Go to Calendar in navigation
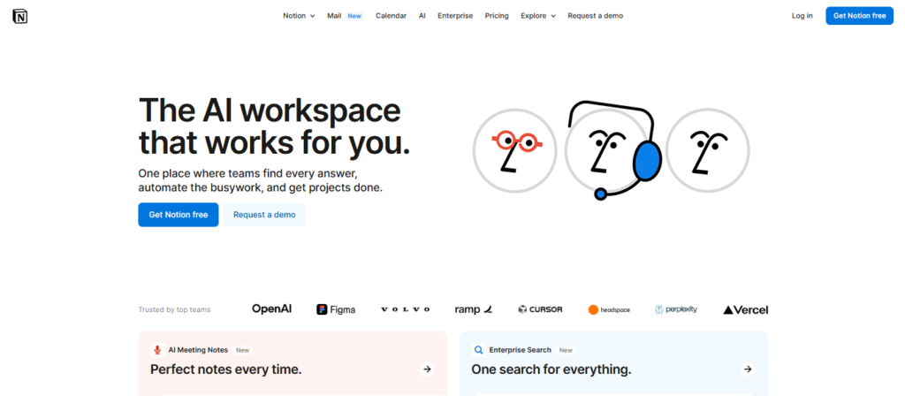 click(x=391, y=16)
